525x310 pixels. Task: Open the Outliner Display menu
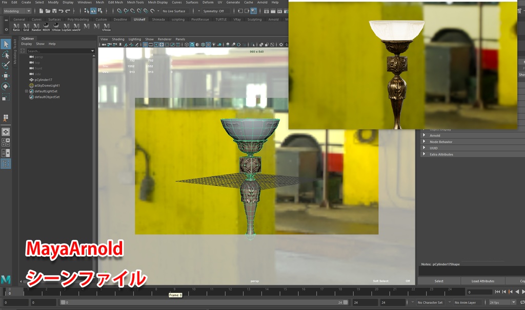click(27, 44)
